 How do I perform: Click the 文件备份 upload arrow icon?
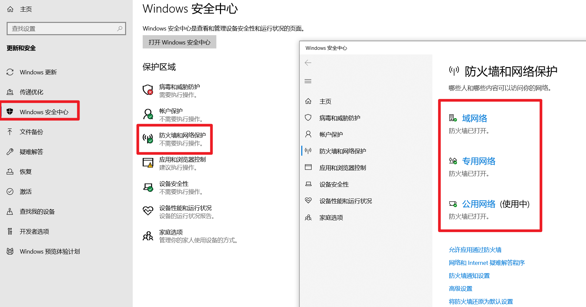[10, 132]
